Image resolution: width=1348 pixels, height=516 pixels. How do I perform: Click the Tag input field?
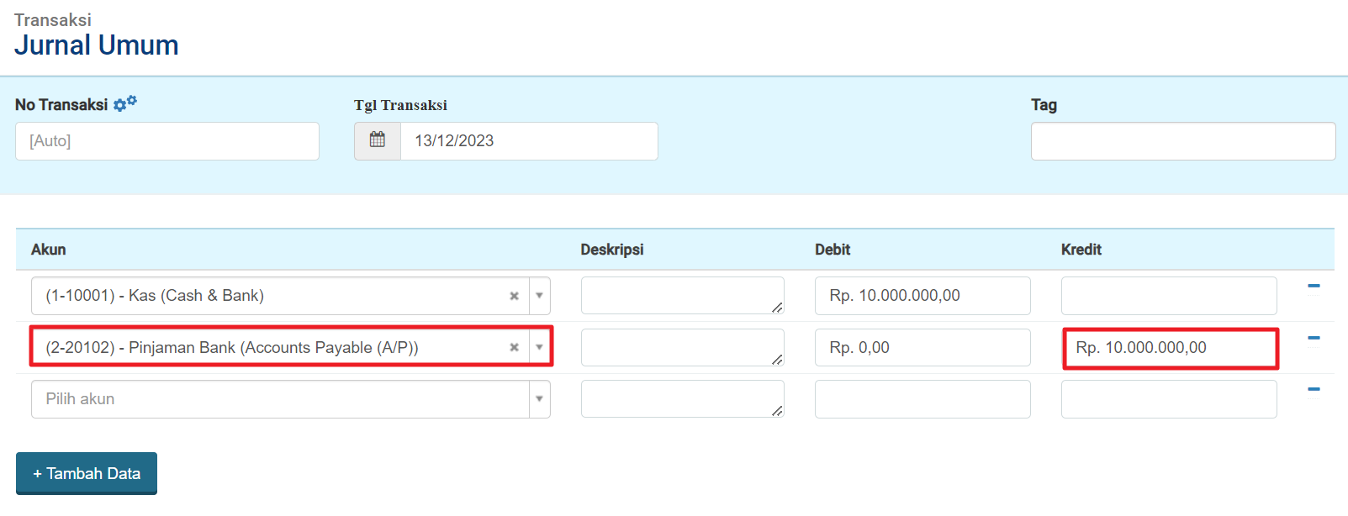1182,141
